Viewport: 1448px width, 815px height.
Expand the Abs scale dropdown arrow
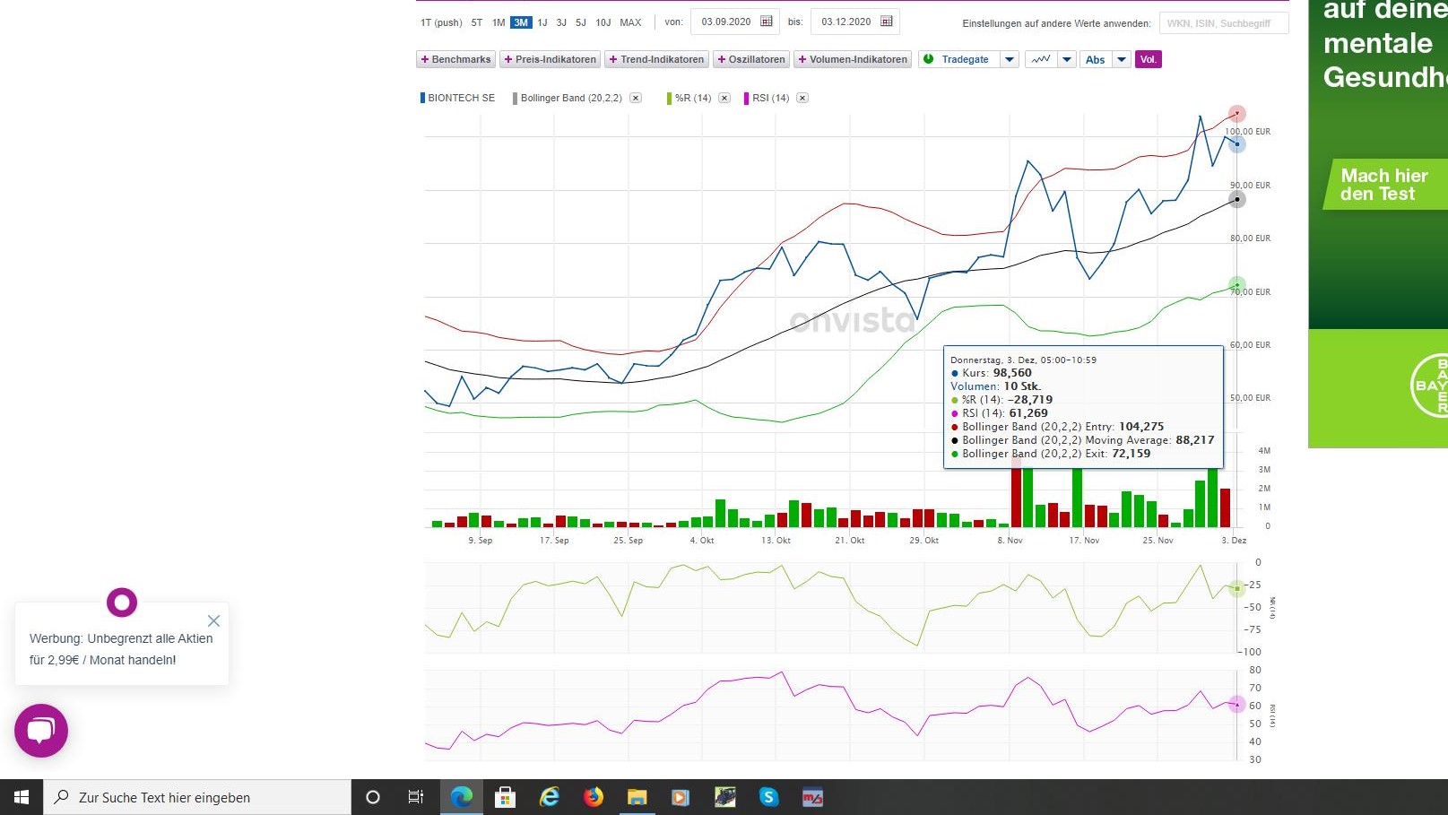pyautogui.click(x=1122, y=59)
